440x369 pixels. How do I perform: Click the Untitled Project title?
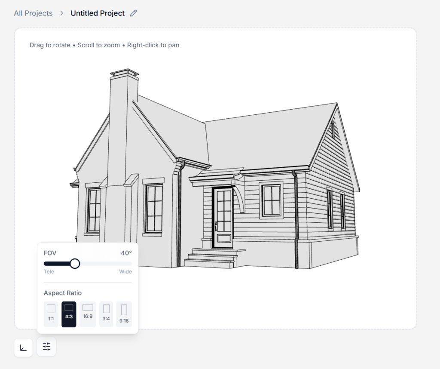coord(98,13)
